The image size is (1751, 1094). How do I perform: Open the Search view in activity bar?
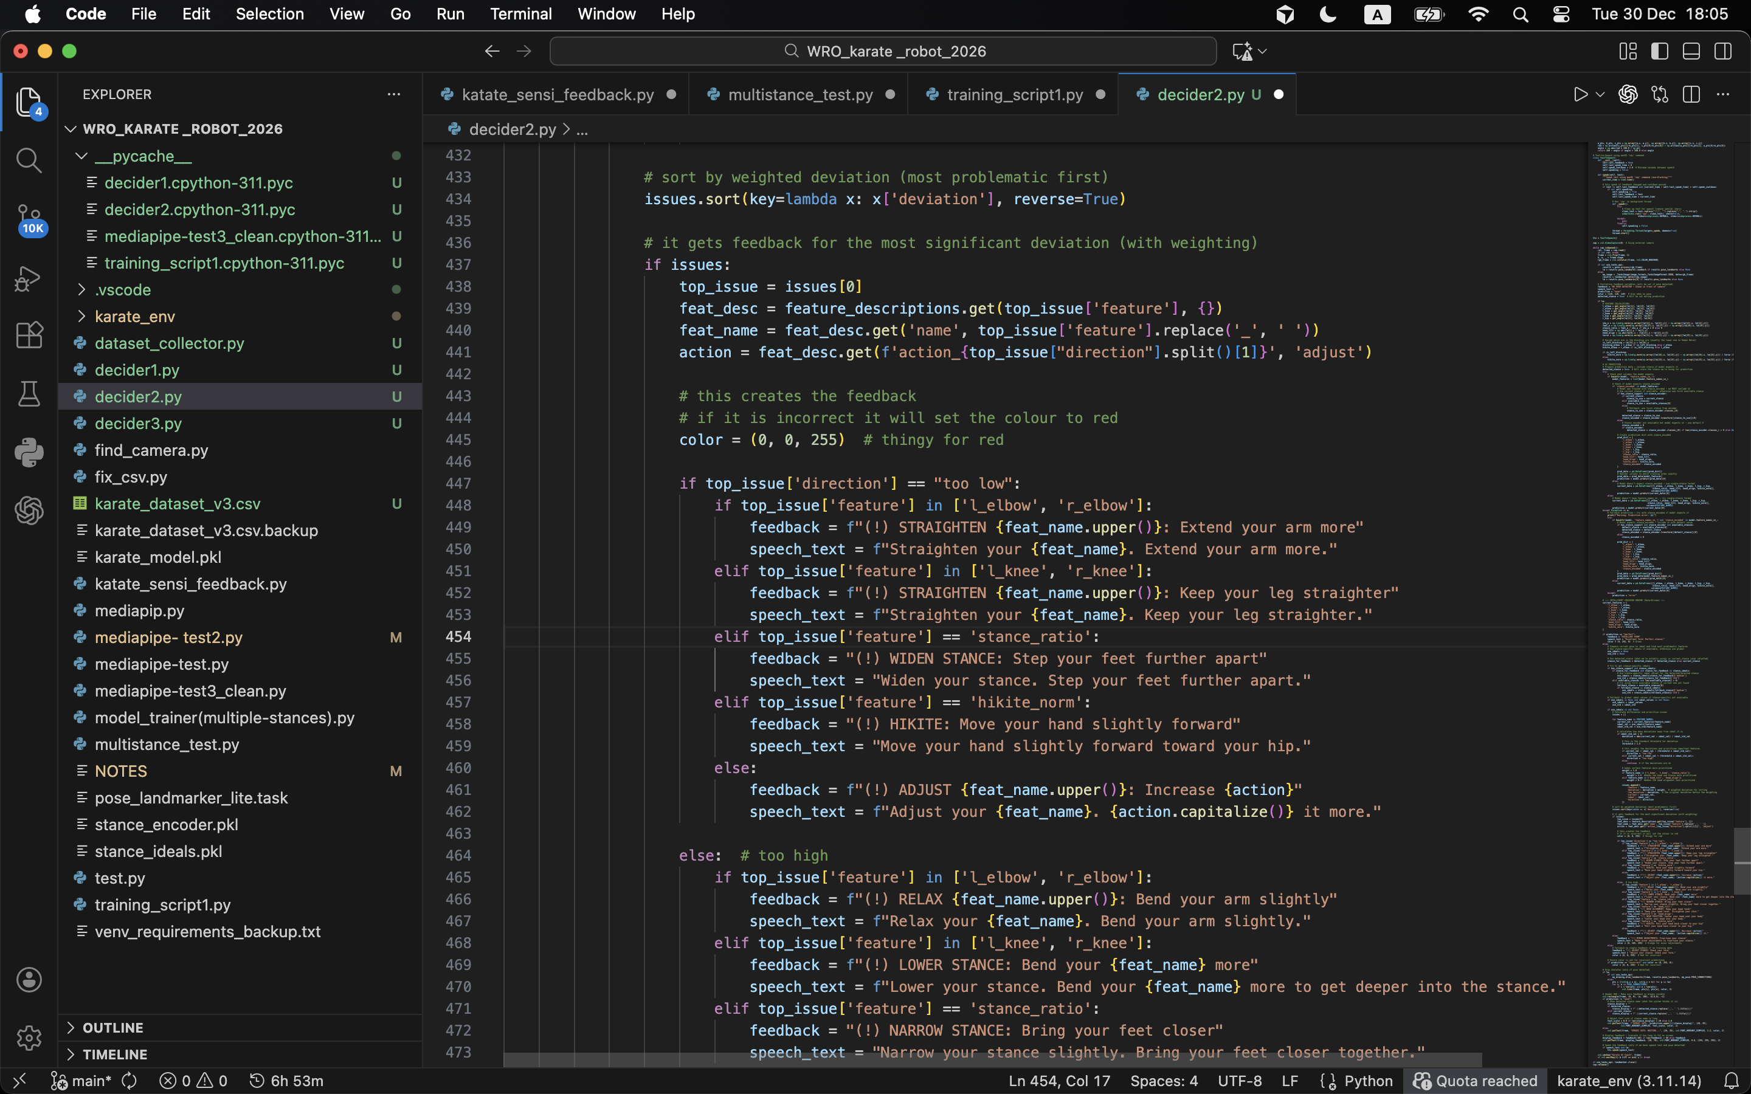[29, 160]
